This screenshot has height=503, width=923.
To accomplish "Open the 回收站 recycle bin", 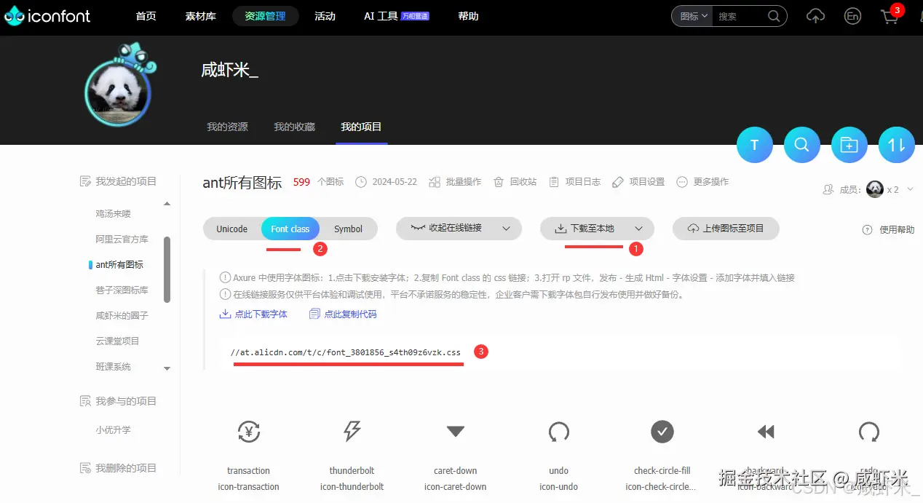I will point(515,181).
